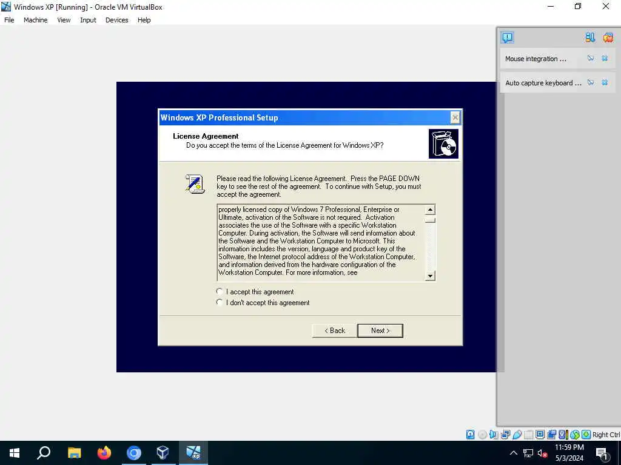Image resolution: width=621 pixels, height=465 pixels.
Task: Click the license scroll document icon in Setup
Action: (195, 184)
